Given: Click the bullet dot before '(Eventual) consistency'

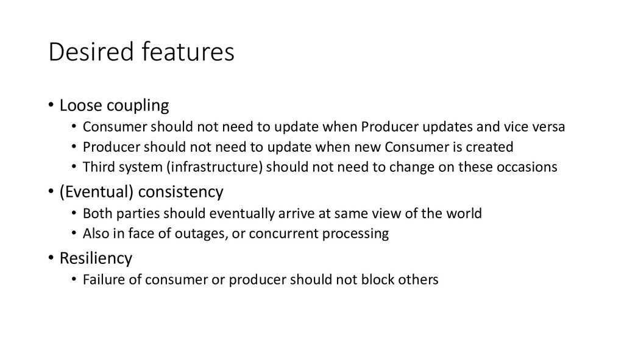Looking at the screenshot, I should 51,193.
